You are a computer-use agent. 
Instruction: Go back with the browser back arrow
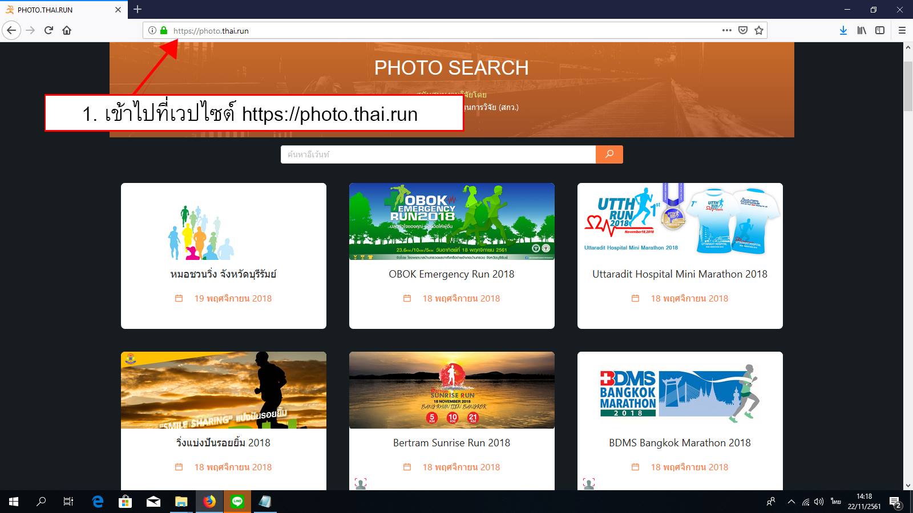11,30
